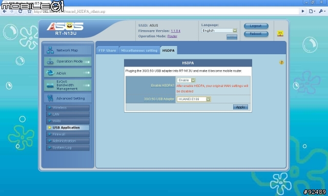The image size is (328, 196).
Task: Open the Enable HSDPA dropdown
Action: 186,80
